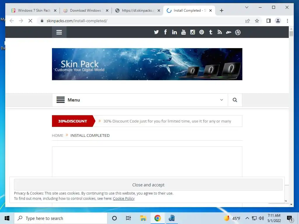Open the Facebook social icon
This screenshot has width=299, height=224.
pos(165,32)
